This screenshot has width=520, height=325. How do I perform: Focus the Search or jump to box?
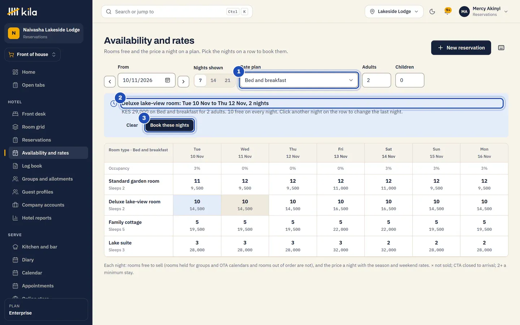pos(177,12)
